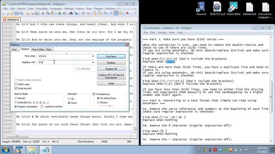Viewport: 275px width, 154px height.
Task: Click the Copy toolbar icon in Notepad++
Action: click(x=48, y=13)
